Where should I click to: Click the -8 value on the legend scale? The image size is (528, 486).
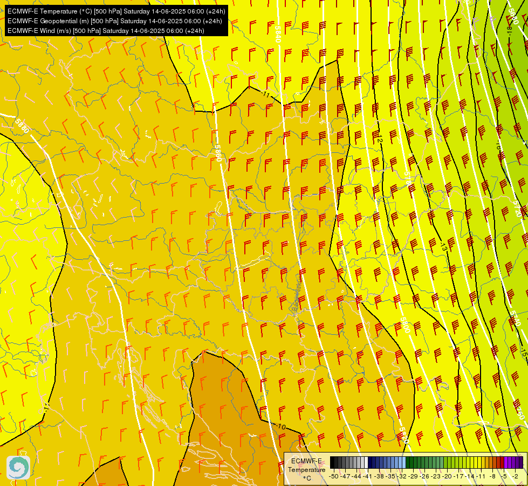492,476
